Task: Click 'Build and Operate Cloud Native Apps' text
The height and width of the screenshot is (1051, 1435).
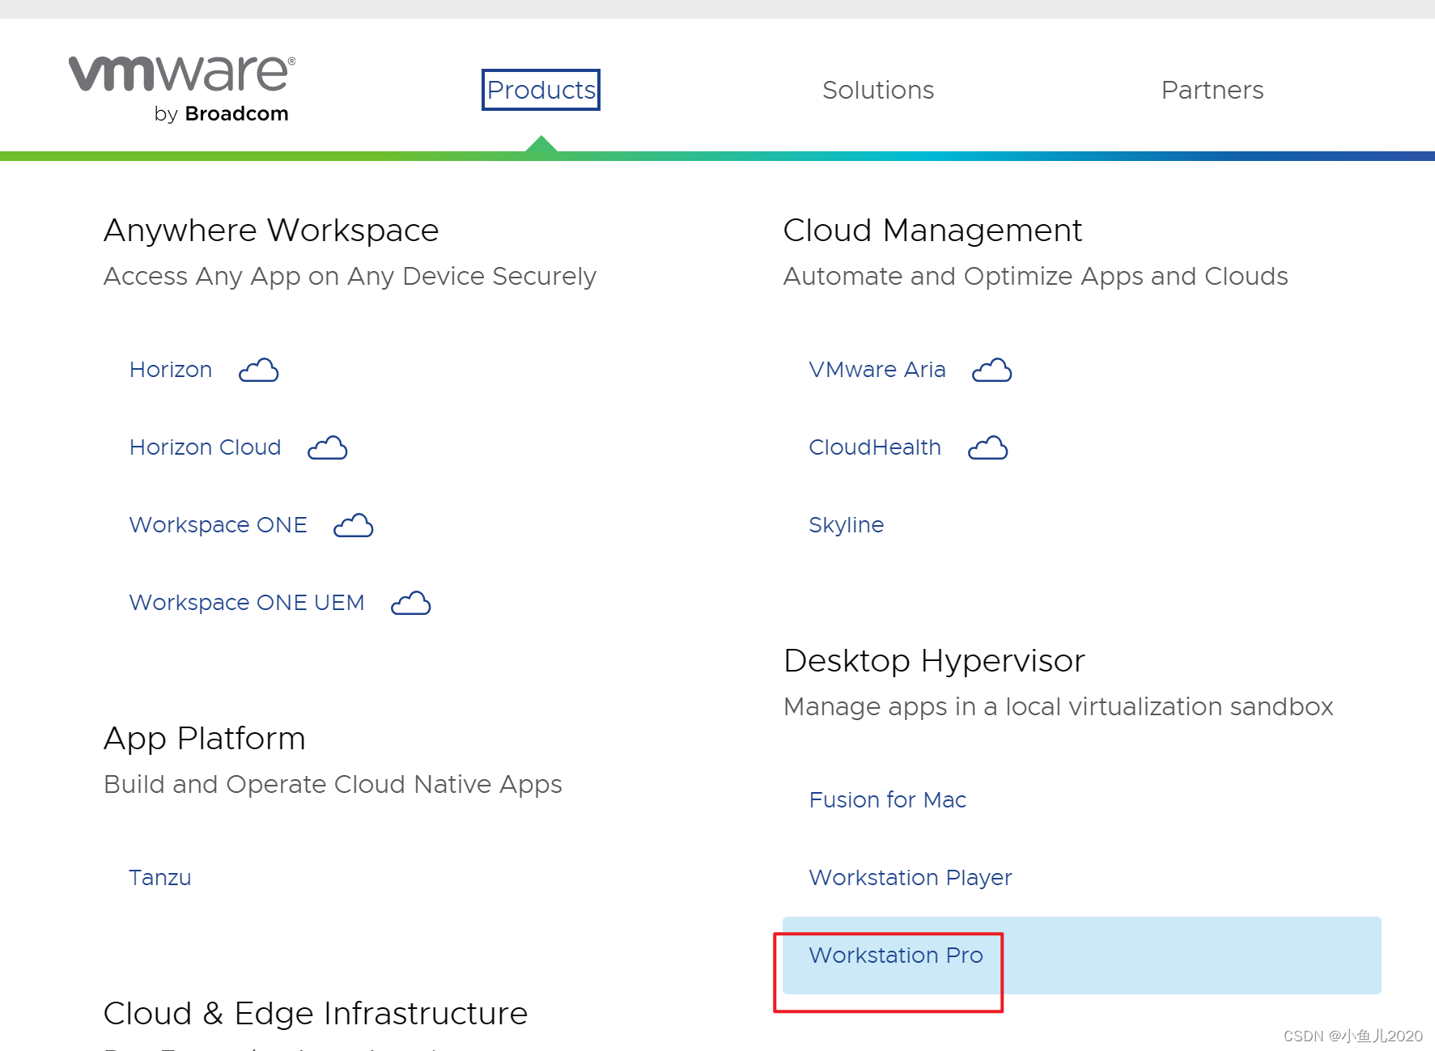Action: [x=333, y=785]
